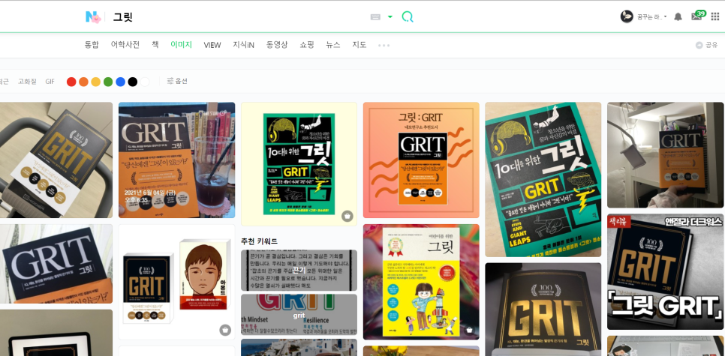Switch to the 동영상 tab

[277, 45]
